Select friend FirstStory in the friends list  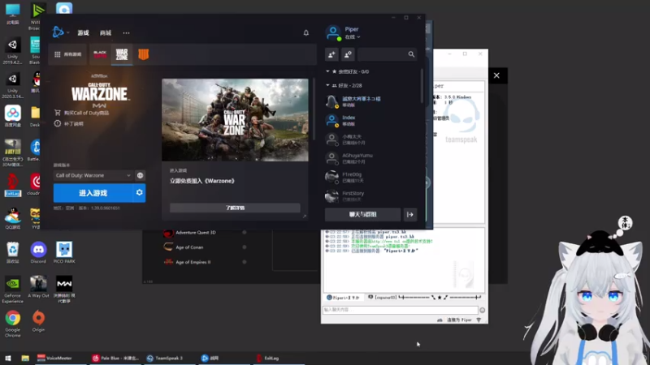pos(371,195)
